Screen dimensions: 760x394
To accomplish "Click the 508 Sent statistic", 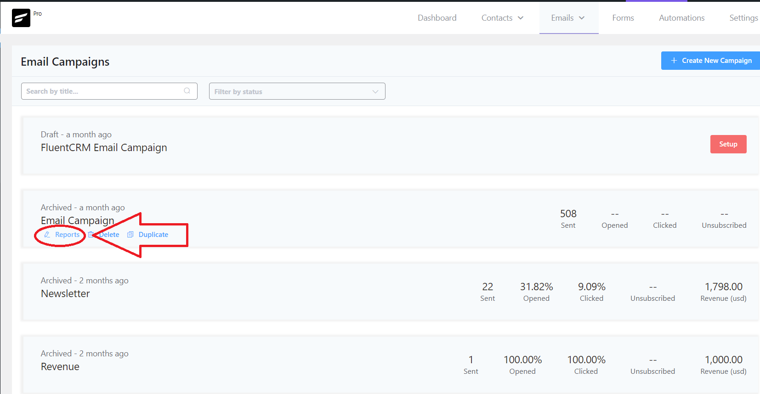I will click(x=568, y=219).
